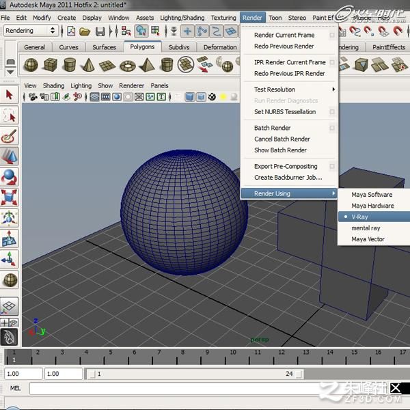Click the animation start time field

coord(23,374)
